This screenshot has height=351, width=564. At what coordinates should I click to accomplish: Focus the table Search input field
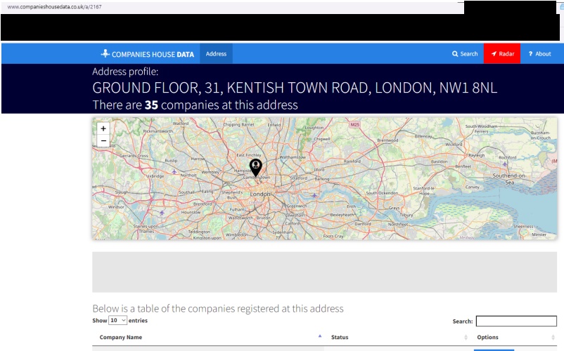point(515,322)
